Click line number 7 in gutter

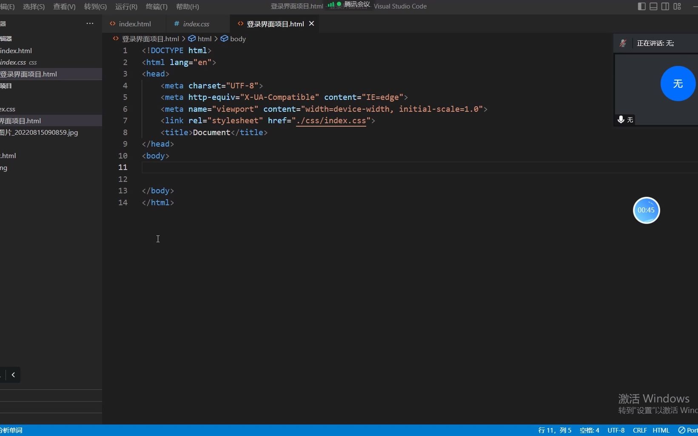pyautogui.click(x=125, y=121)
